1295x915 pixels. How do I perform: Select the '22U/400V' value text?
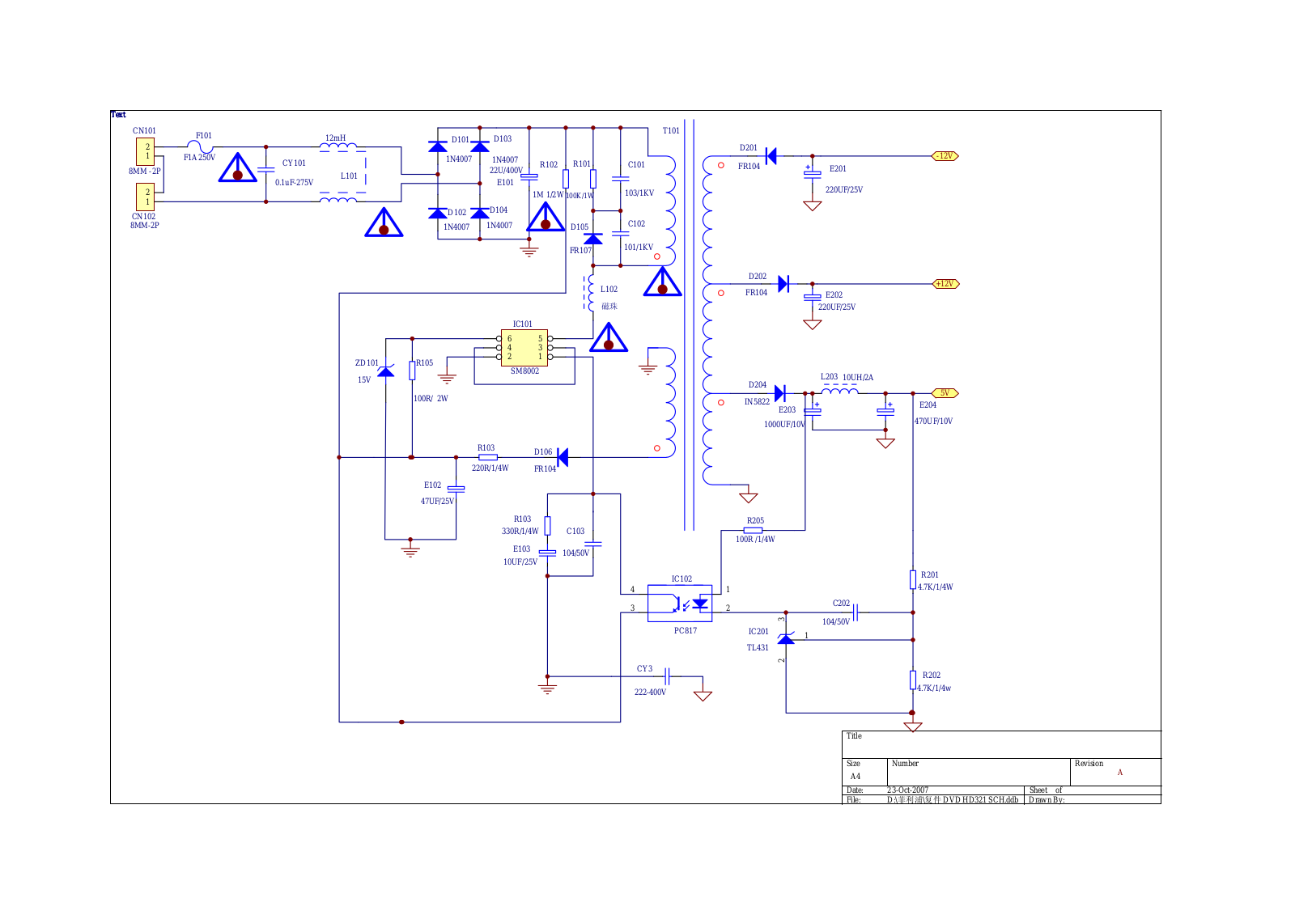(506, 171)
